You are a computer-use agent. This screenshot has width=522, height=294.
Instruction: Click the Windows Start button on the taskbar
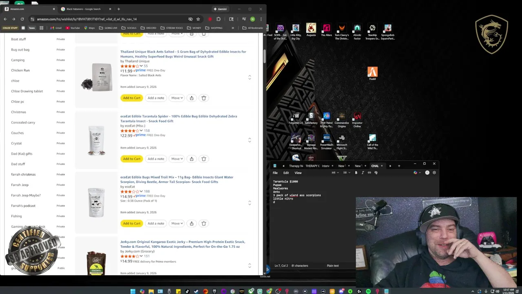133,292
